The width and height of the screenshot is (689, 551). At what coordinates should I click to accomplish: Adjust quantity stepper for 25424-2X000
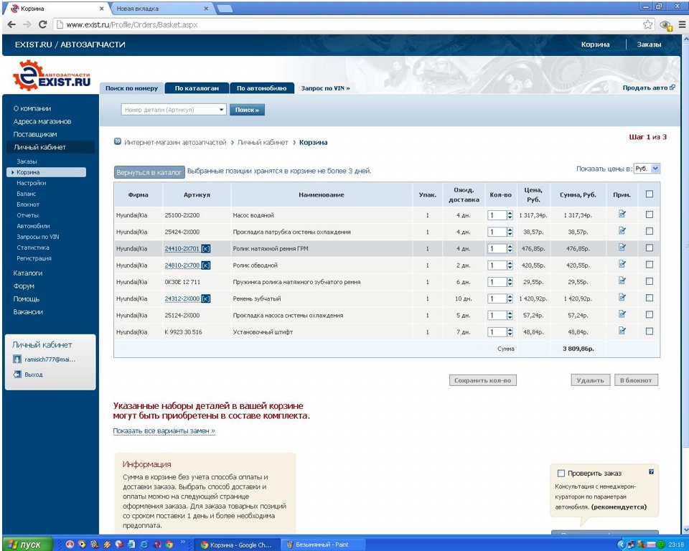click(510, 232)
